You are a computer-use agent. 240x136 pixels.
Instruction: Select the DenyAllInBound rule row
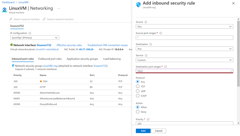coord(72,104)
